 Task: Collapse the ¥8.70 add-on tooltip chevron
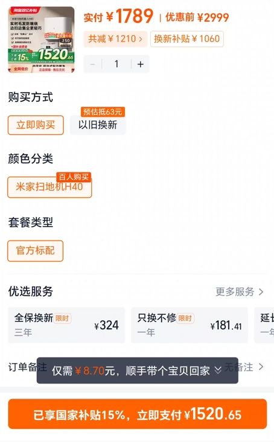[x=217, y=370]
